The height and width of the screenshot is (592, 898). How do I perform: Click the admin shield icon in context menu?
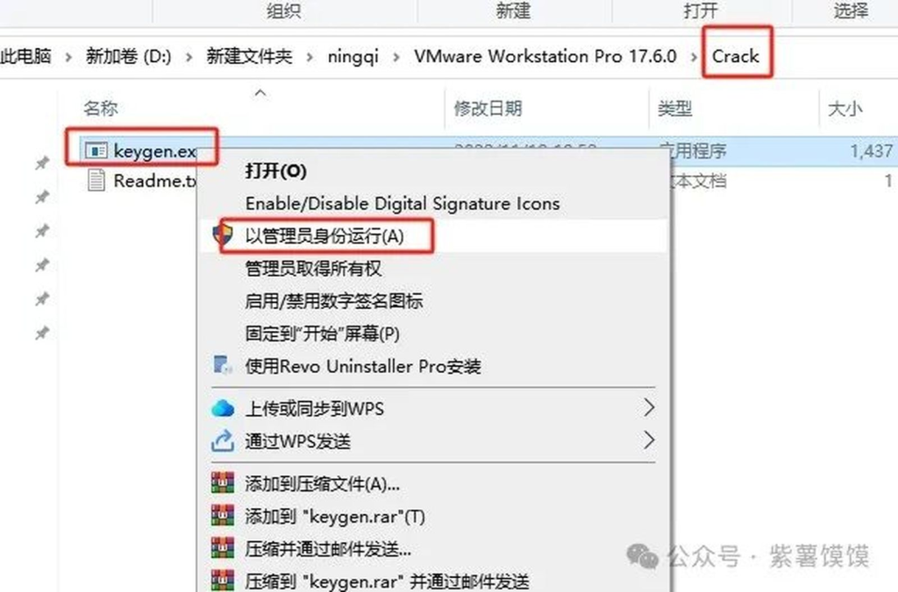point(222,235)
